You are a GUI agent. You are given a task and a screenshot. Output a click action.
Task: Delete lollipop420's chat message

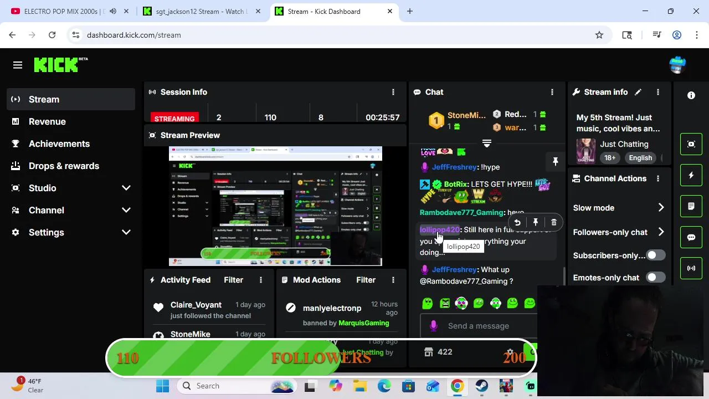554,223
